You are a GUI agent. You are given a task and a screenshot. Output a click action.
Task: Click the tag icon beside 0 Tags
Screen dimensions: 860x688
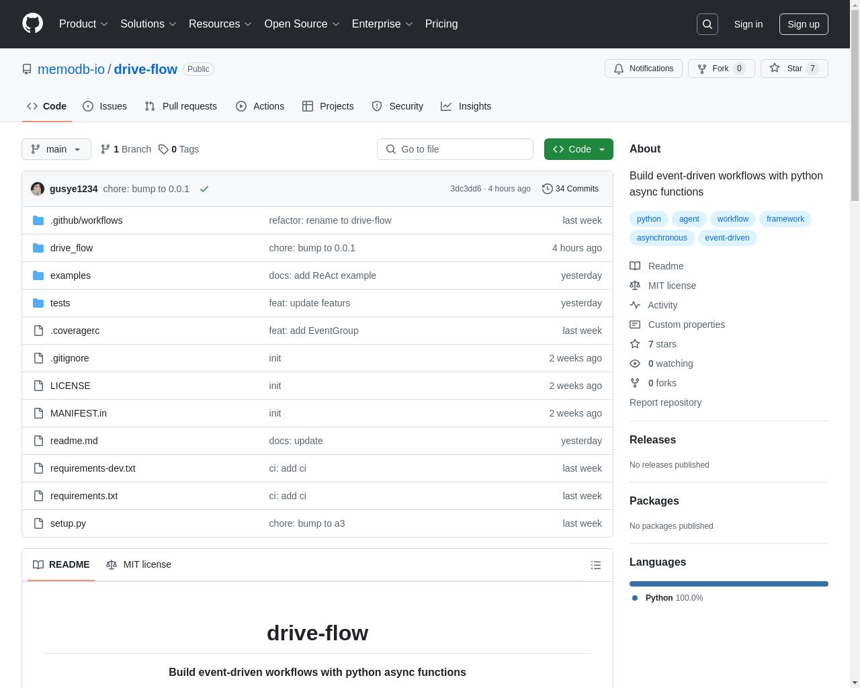163,149
